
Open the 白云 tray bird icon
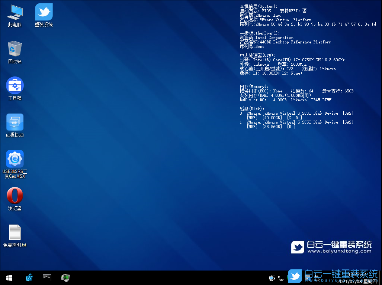tap(295, 276)
